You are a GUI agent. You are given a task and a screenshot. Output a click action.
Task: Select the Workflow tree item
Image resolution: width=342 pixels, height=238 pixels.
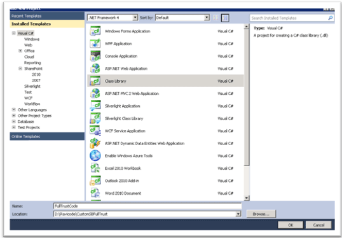pos(32,104)
